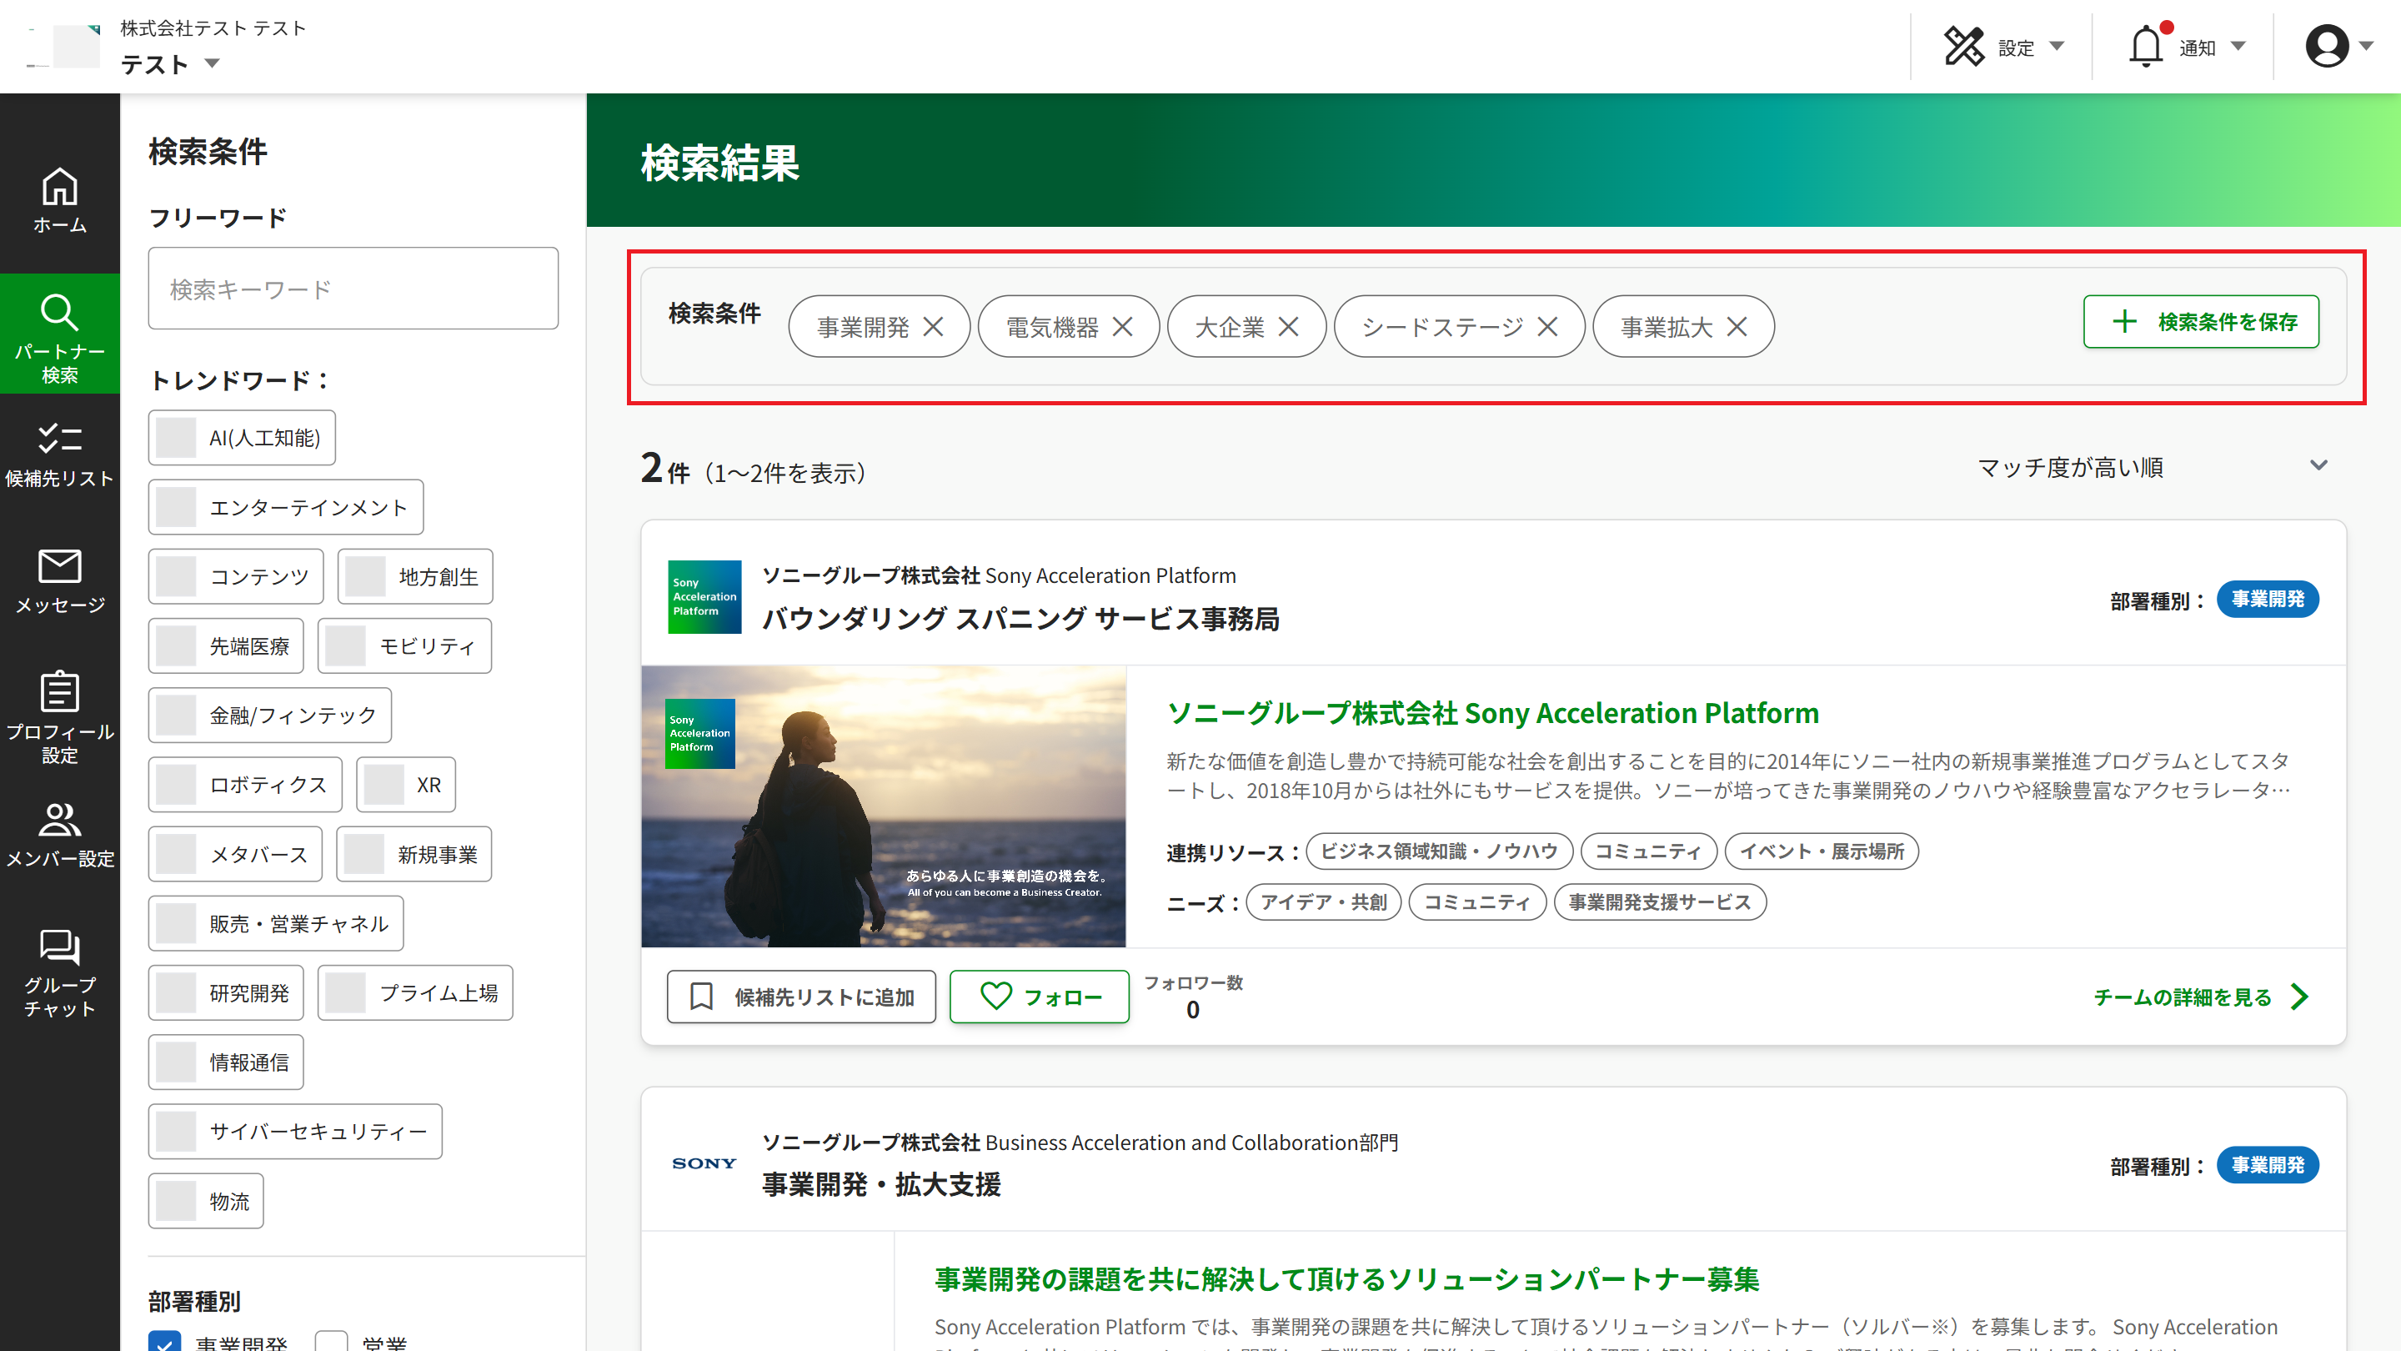
Task: Click the 通知 bell icon
Action: pos(2146,47)
